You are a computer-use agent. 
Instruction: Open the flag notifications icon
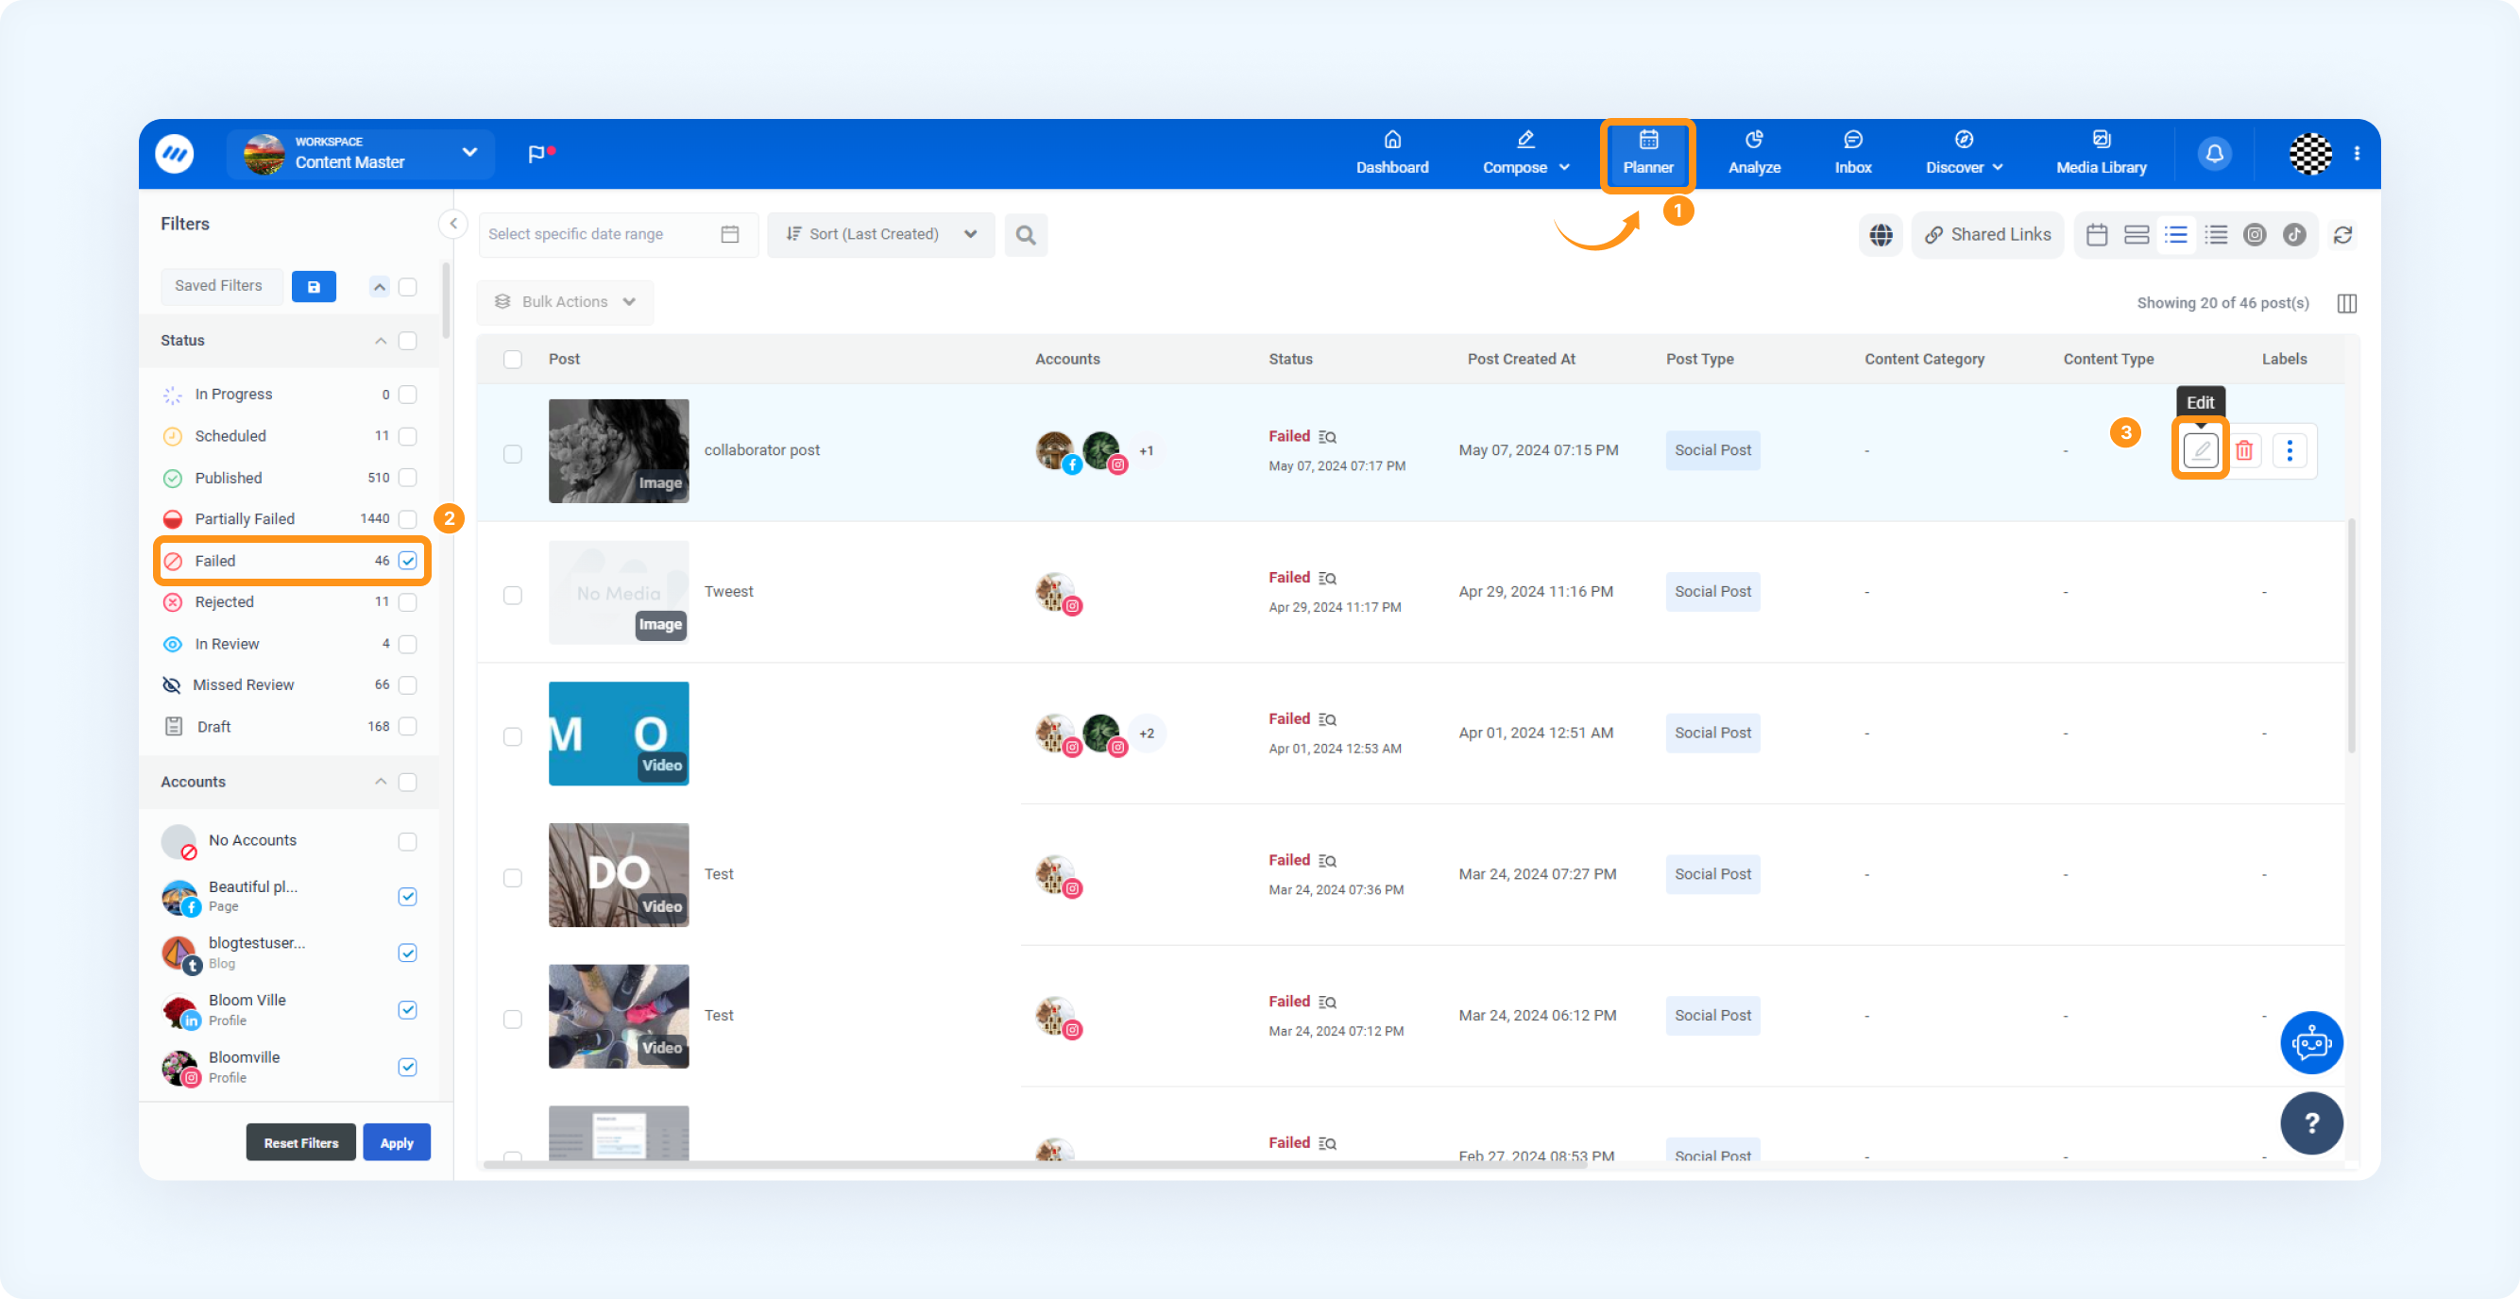(x=539, y=154)
